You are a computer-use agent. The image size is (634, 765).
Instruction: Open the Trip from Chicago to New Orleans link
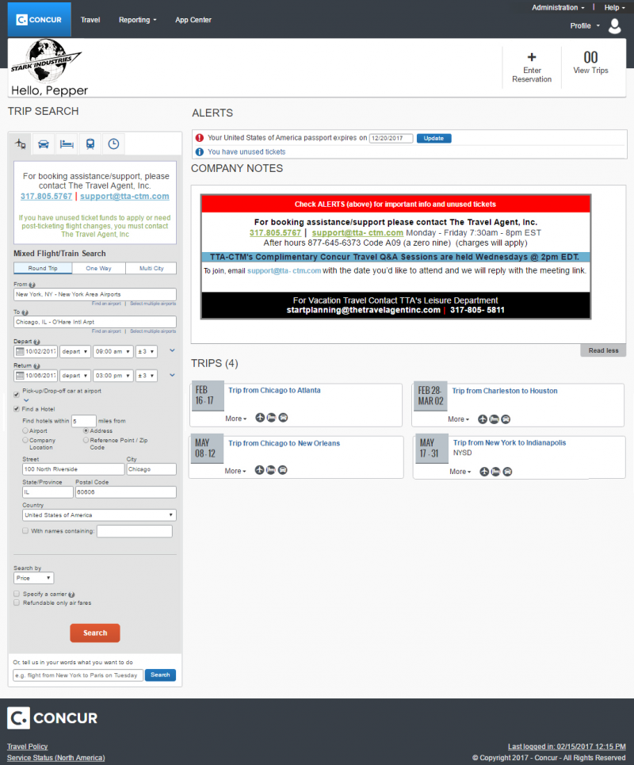point(285,443)
